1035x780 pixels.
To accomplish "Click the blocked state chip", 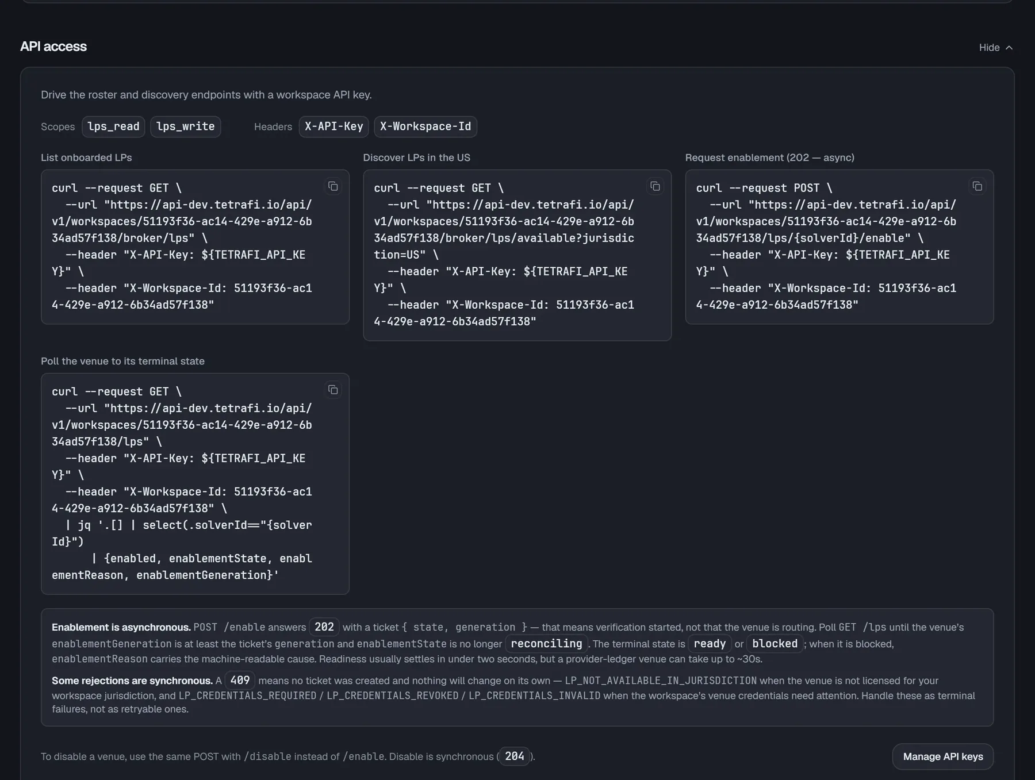I will point(775,644).
